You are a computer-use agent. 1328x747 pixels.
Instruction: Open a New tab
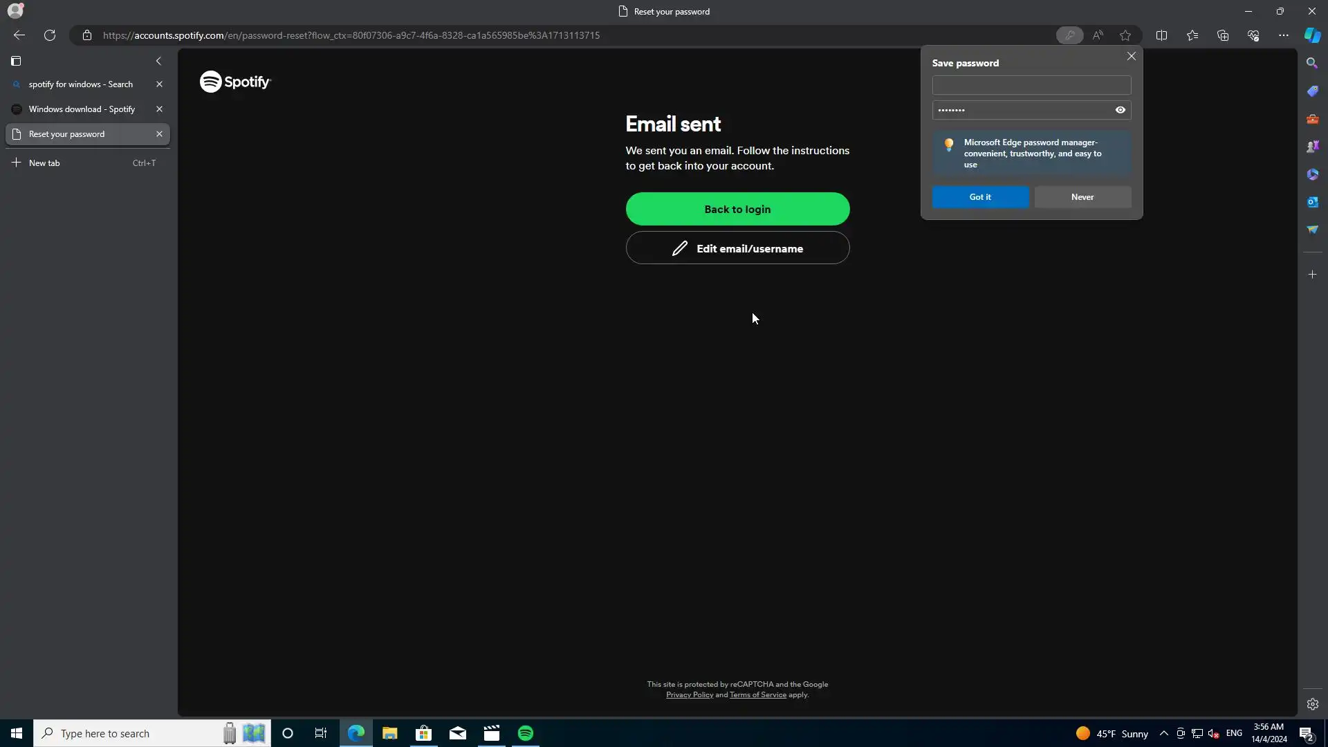(44, 163)
